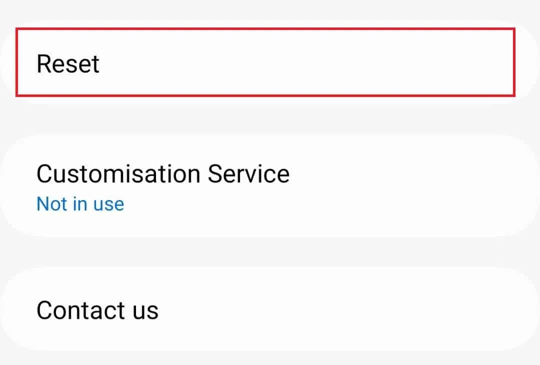Viewport: 540px width, 365px height.
Task: Open Customisation Service via its 'Not in use' subtitle
Action: (x=80, y=204)
